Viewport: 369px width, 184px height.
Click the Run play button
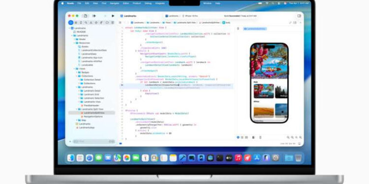coord(113,16)
